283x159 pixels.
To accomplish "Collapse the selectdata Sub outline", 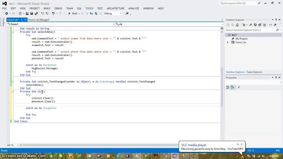I will 13,32.
